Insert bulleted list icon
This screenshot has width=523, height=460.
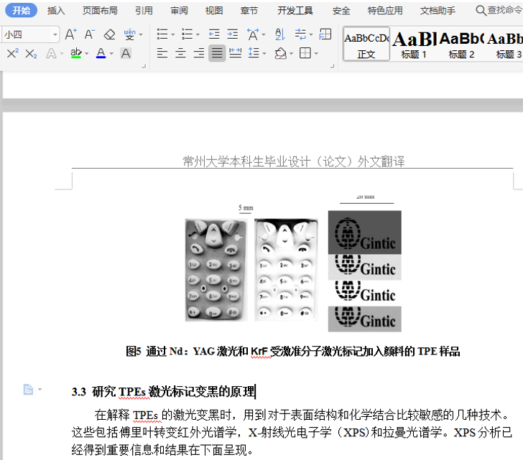[x=162, y=34]
